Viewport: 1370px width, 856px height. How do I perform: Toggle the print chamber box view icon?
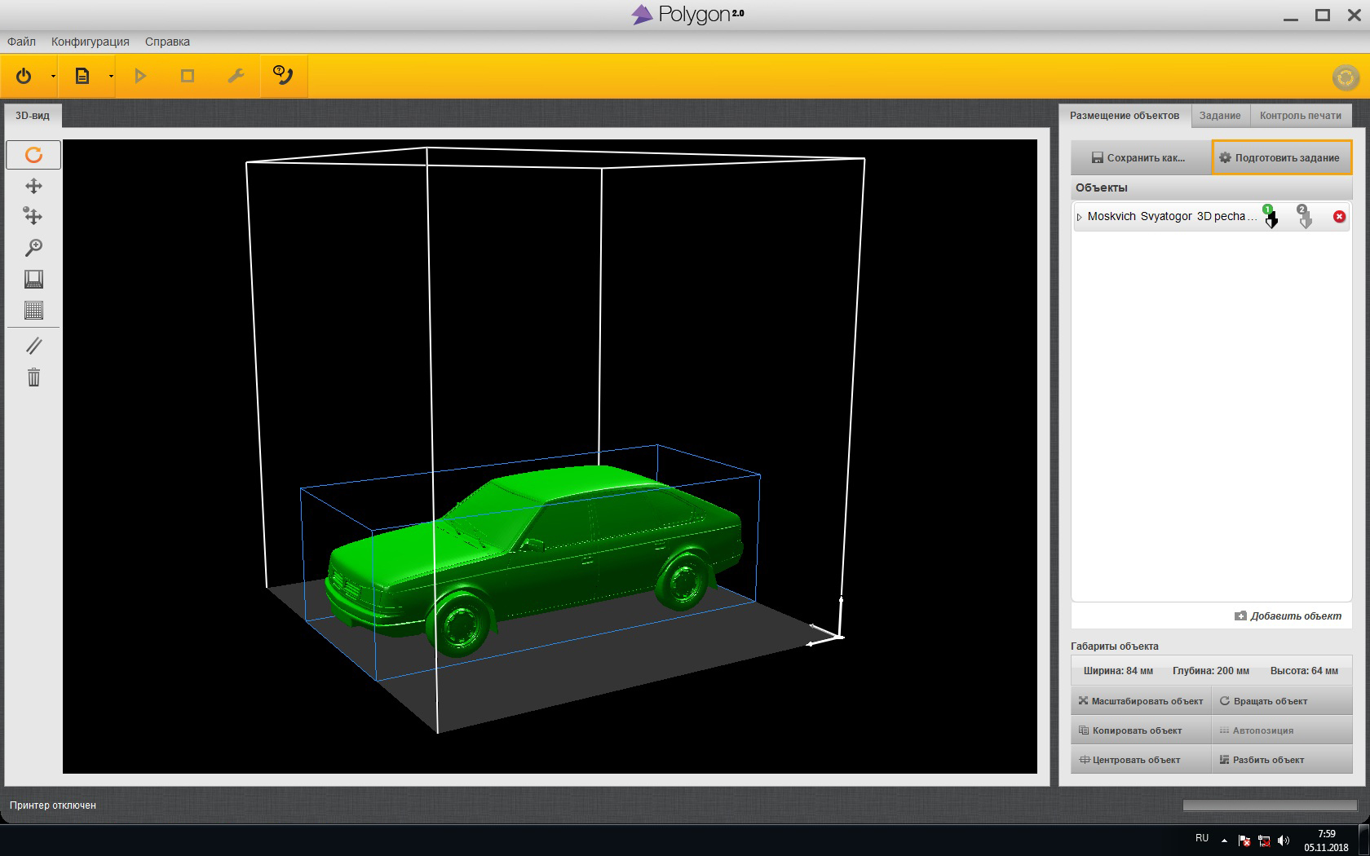coord(33,279)
